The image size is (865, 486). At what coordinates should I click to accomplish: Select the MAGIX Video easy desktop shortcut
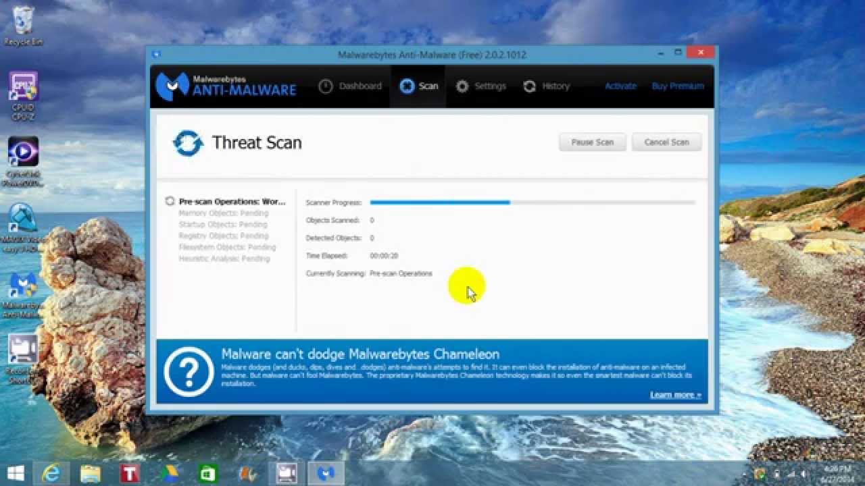tap(23, 227)
